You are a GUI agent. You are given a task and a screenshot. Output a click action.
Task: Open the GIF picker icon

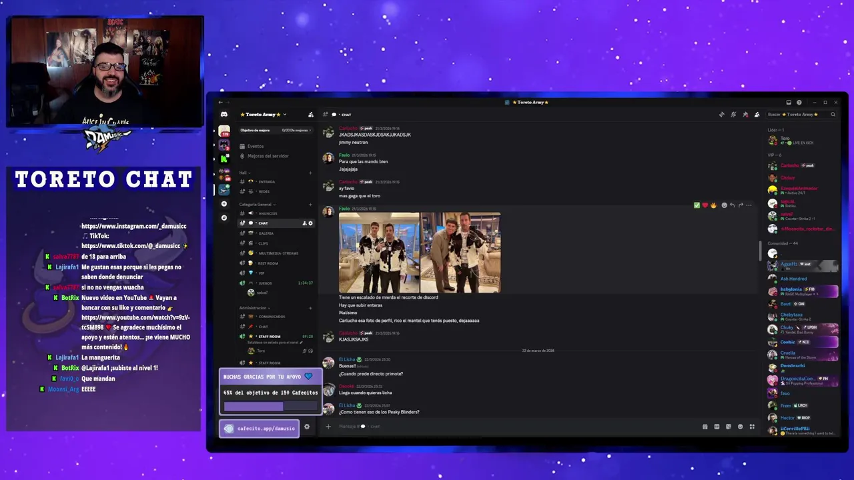[717, 427]
